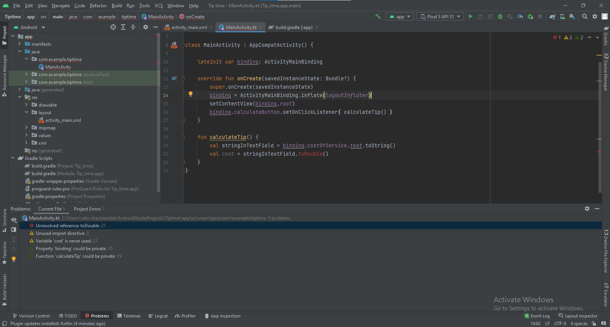
Task: Open the Refactor menu
Action: pos(98,5)
